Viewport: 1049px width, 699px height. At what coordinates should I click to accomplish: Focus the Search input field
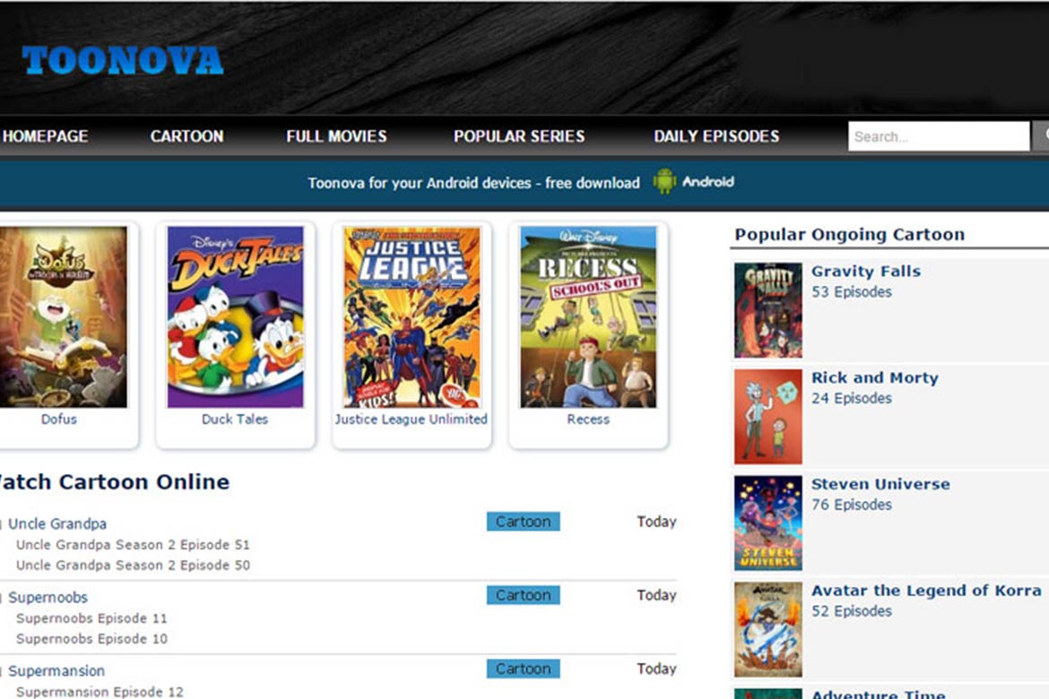point(939,136)
